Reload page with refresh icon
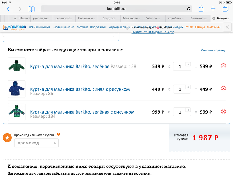Viewport: 233px width, 175px height. coord(189,9)
